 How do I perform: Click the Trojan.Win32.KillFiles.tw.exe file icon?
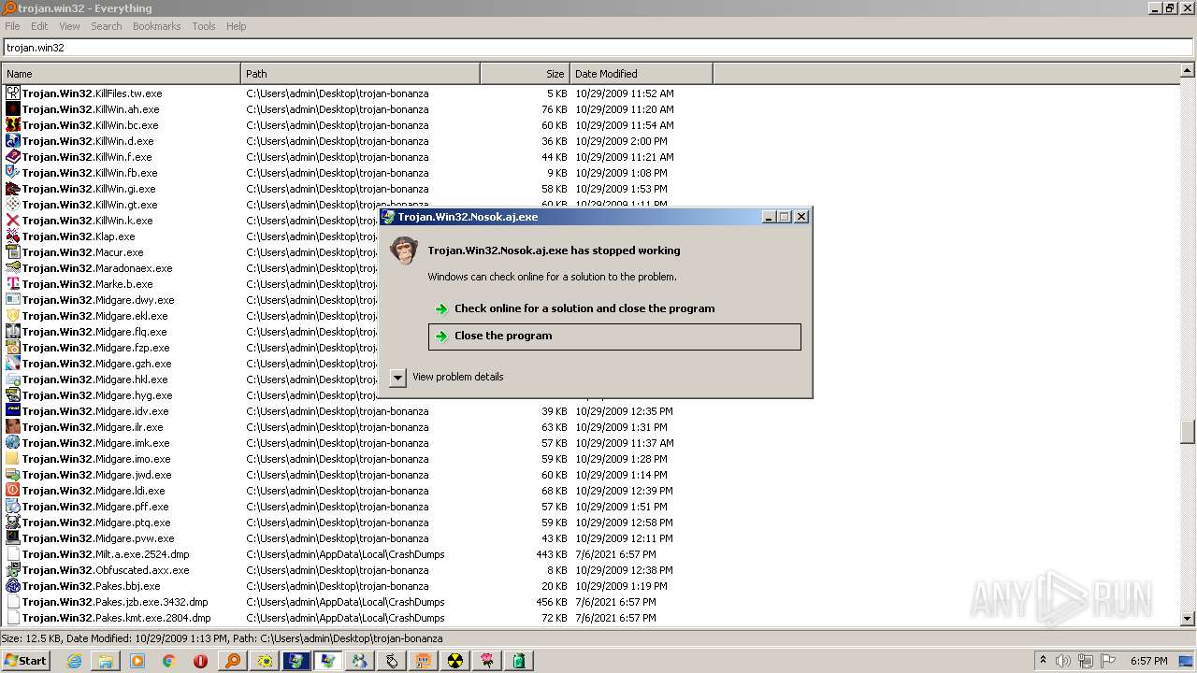[x=12, y=93]
